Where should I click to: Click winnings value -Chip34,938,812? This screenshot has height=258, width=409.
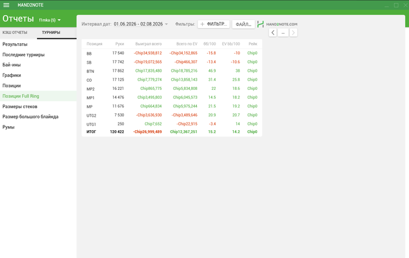click(x=148, y=53)
